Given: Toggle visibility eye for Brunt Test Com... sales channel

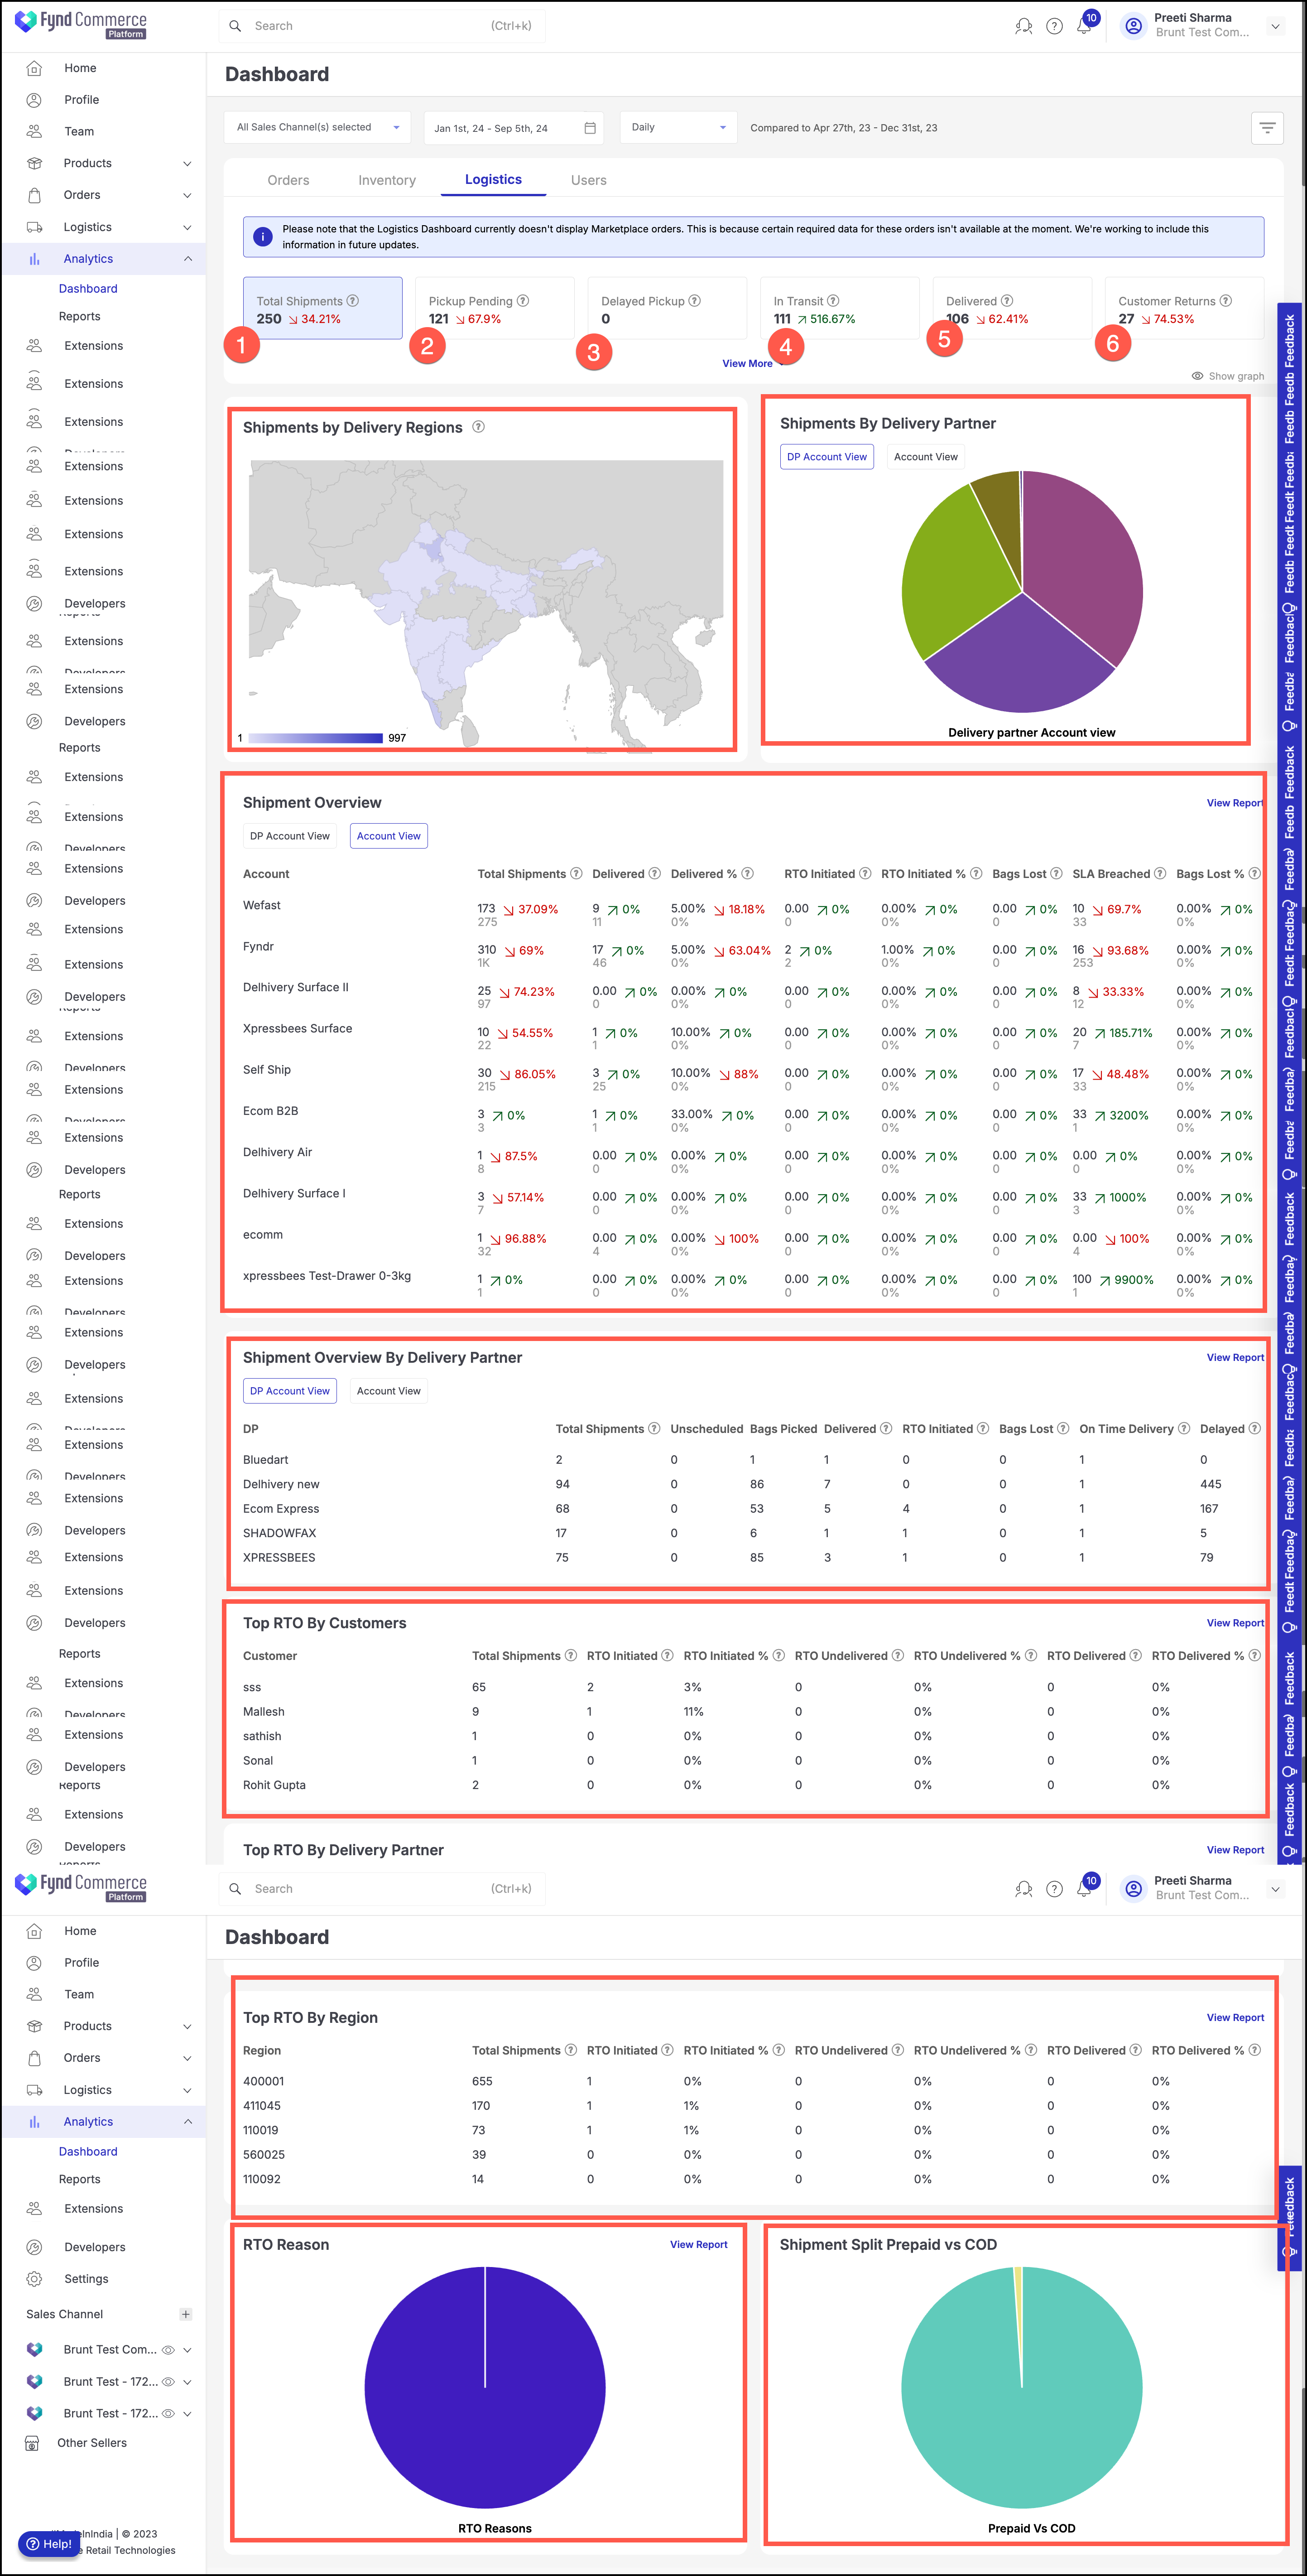Looking at the screenshot, I should pos(168,2350).
